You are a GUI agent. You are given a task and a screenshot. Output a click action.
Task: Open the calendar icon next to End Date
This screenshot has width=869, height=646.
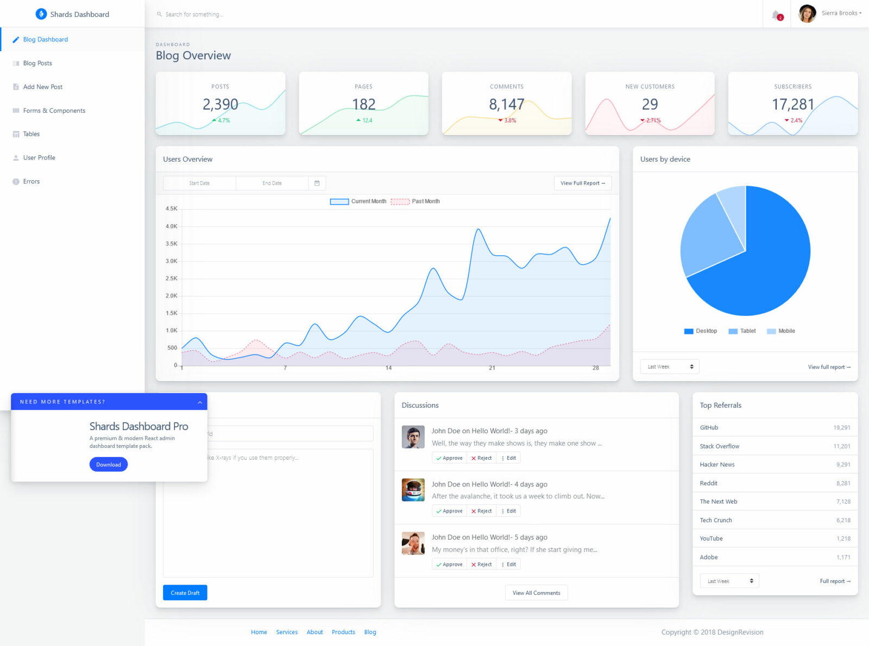pyautogui.click(x=317, y=183)
